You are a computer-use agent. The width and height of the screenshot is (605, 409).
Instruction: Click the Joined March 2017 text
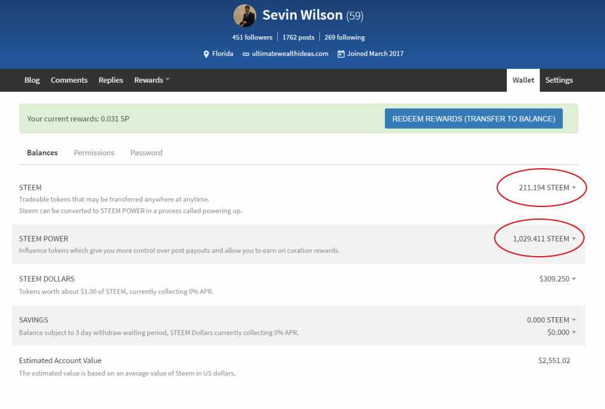tap(375, 54)
